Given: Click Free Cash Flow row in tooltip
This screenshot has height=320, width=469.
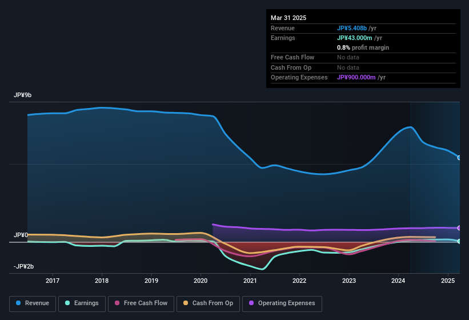Looking at the screenshot, I should click(363, 57).
